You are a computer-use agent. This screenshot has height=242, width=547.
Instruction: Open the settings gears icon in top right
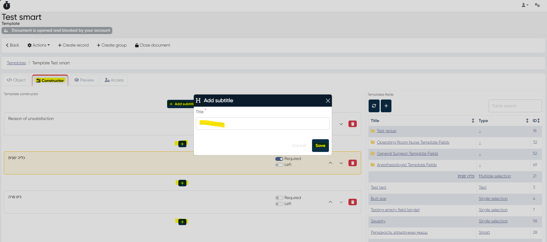point(537,5)
